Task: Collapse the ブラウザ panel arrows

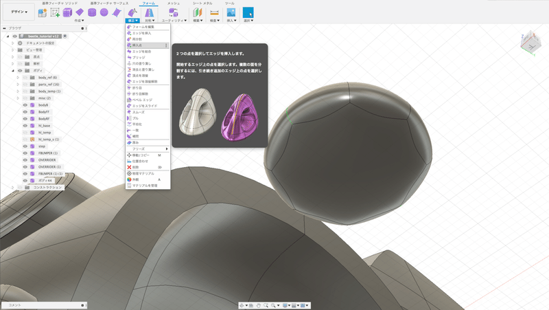Action: [4, 28]
